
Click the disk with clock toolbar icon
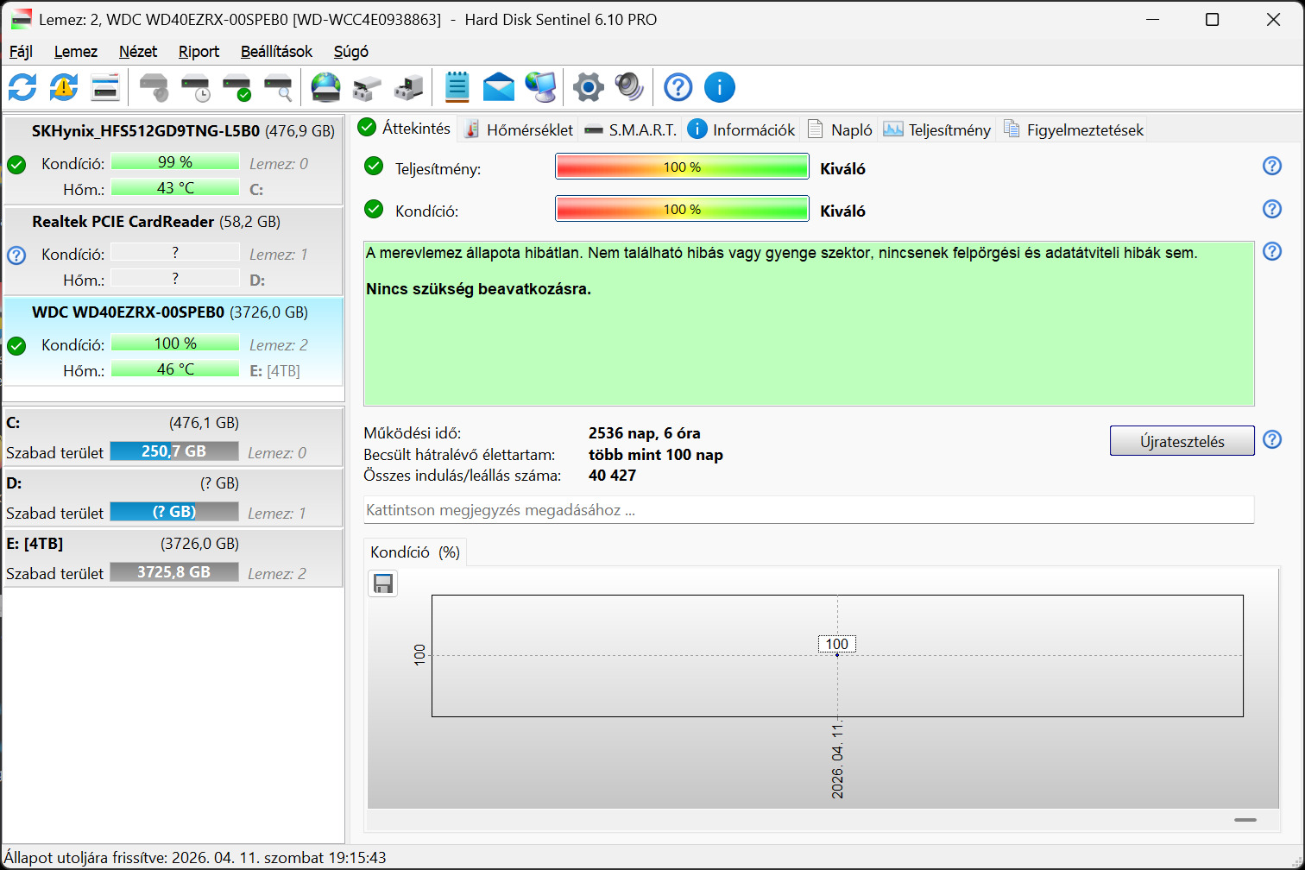point(196,87)
